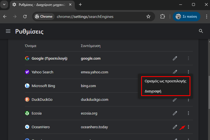Open the profile button Σε παύση

(x=186, y=17)
